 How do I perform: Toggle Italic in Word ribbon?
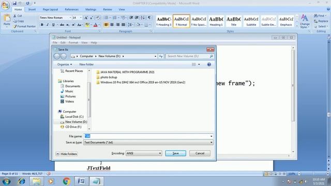point(48,25)
